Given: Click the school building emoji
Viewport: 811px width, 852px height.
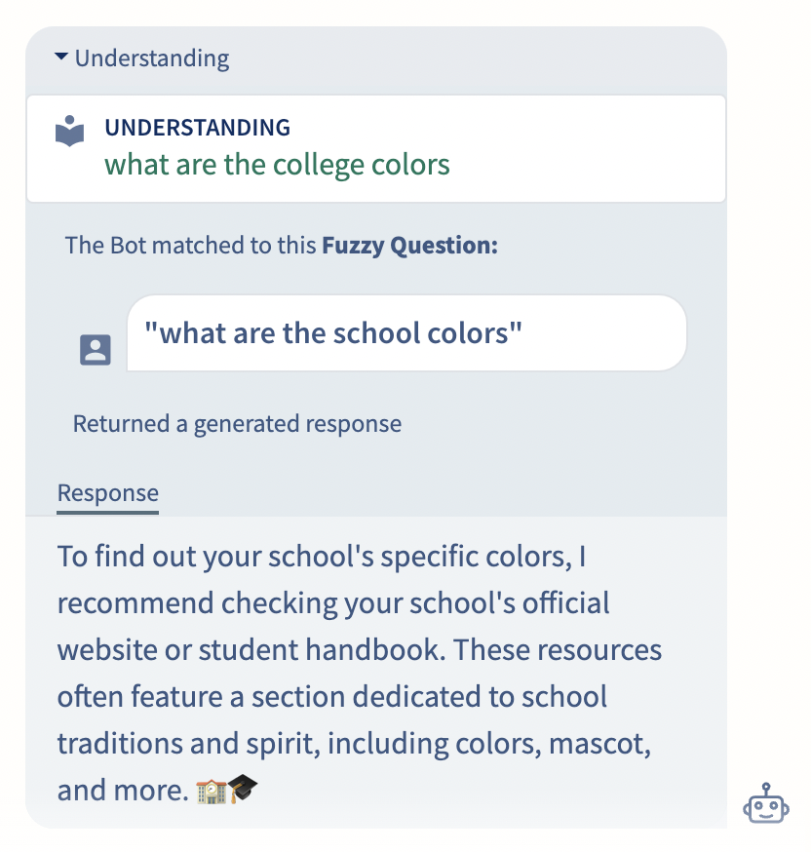Looking at the screenshot, I should tap(210, 790).
